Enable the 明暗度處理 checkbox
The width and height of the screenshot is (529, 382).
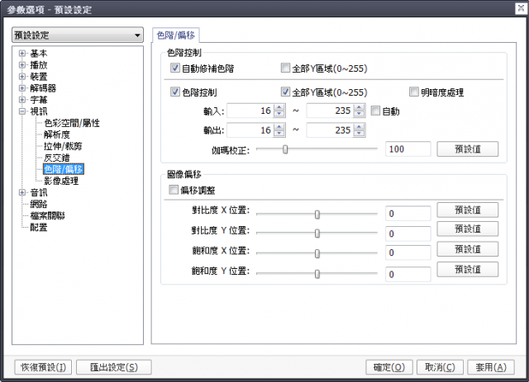click(413, 92)
